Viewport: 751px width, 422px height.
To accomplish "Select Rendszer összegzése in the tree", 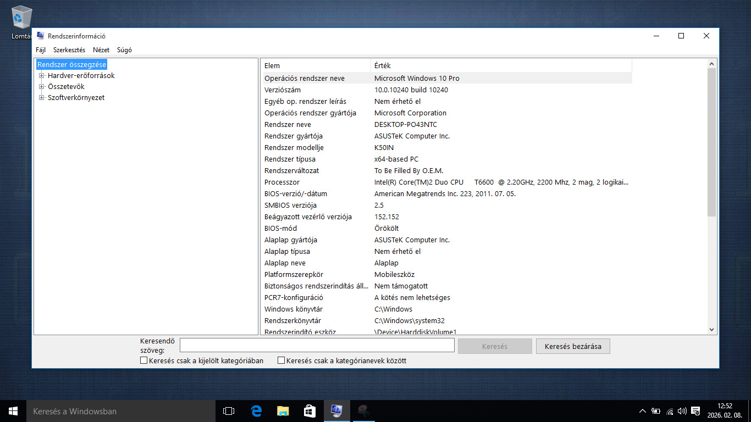I will click(x=72, y=65).
